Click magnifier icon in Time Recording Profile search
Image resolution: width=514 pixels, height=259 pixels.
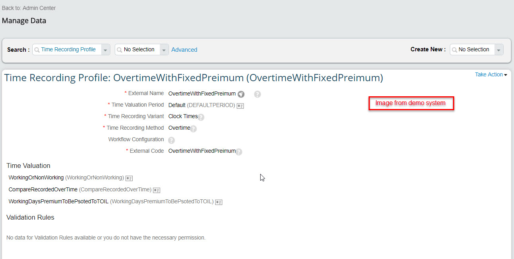37,50
